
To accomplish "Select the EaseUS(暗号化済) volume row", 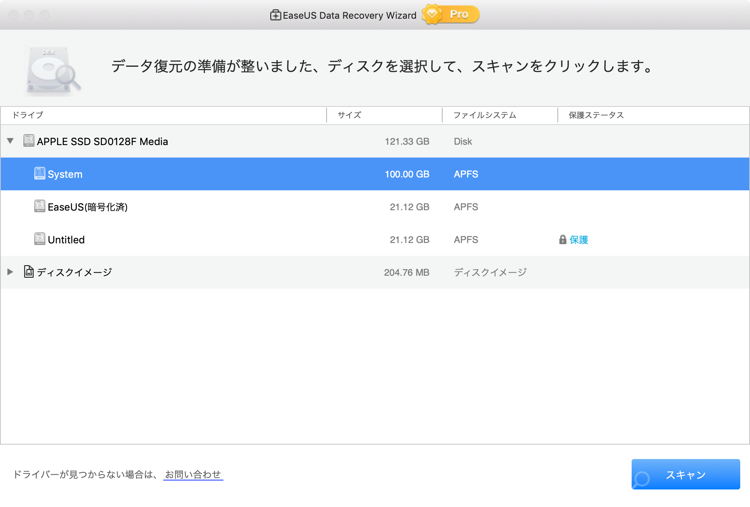I will [x=375, y=207].
